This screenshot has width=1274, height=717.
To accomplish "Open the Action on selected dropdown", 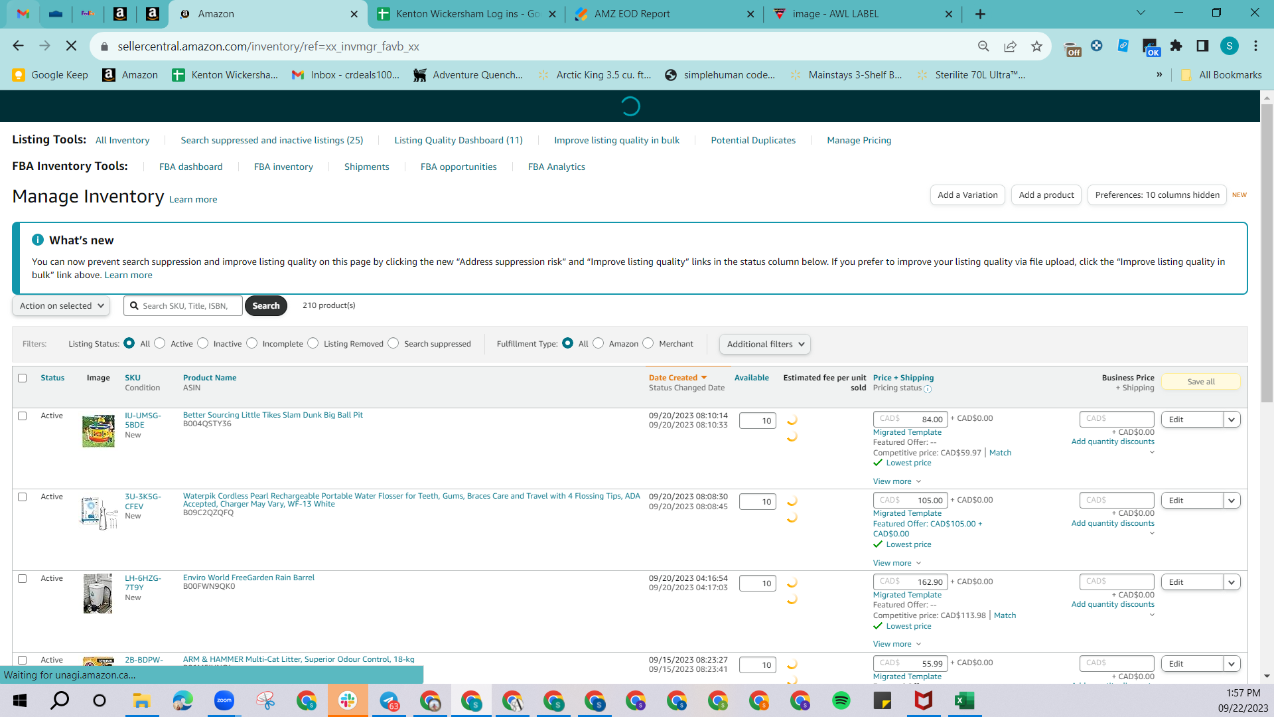I will (x=61, y=305).
